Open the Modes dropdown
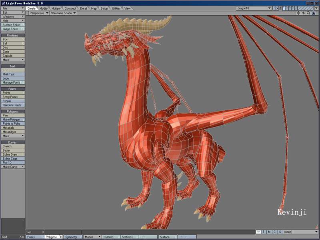Viewport: 320px width, 240px height. (x=92, y=237)
